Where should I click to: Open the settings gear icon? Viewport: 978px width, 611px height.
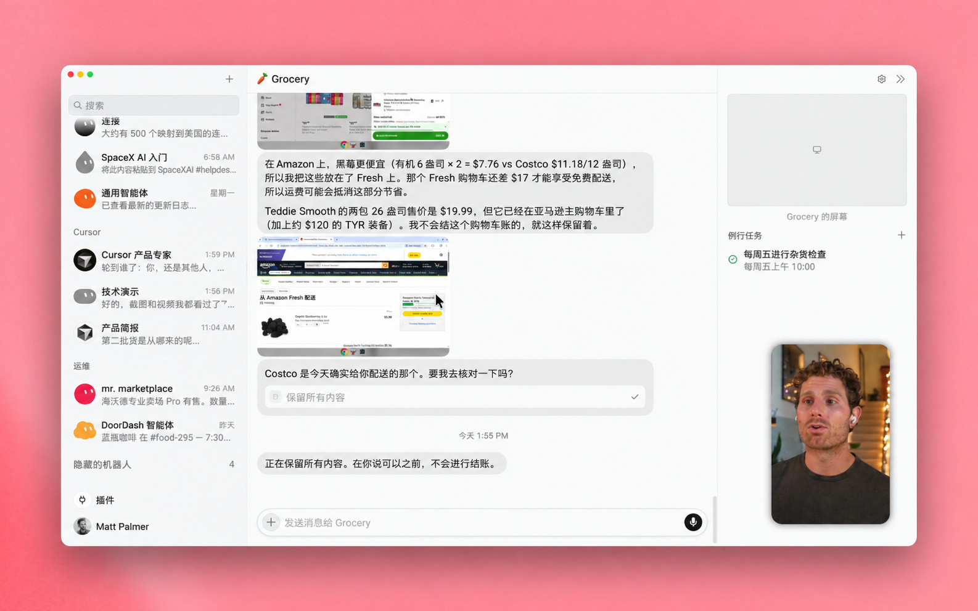coord(882,79)
